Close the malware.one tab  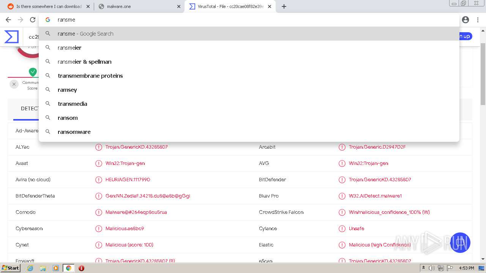tap(179, 6)
